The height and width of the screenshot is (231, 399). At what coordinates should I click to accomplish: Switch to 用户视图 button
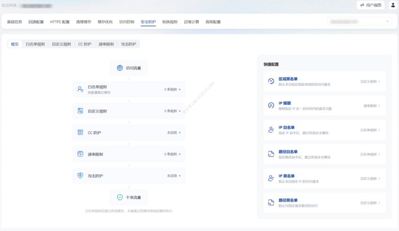[370, 5]
